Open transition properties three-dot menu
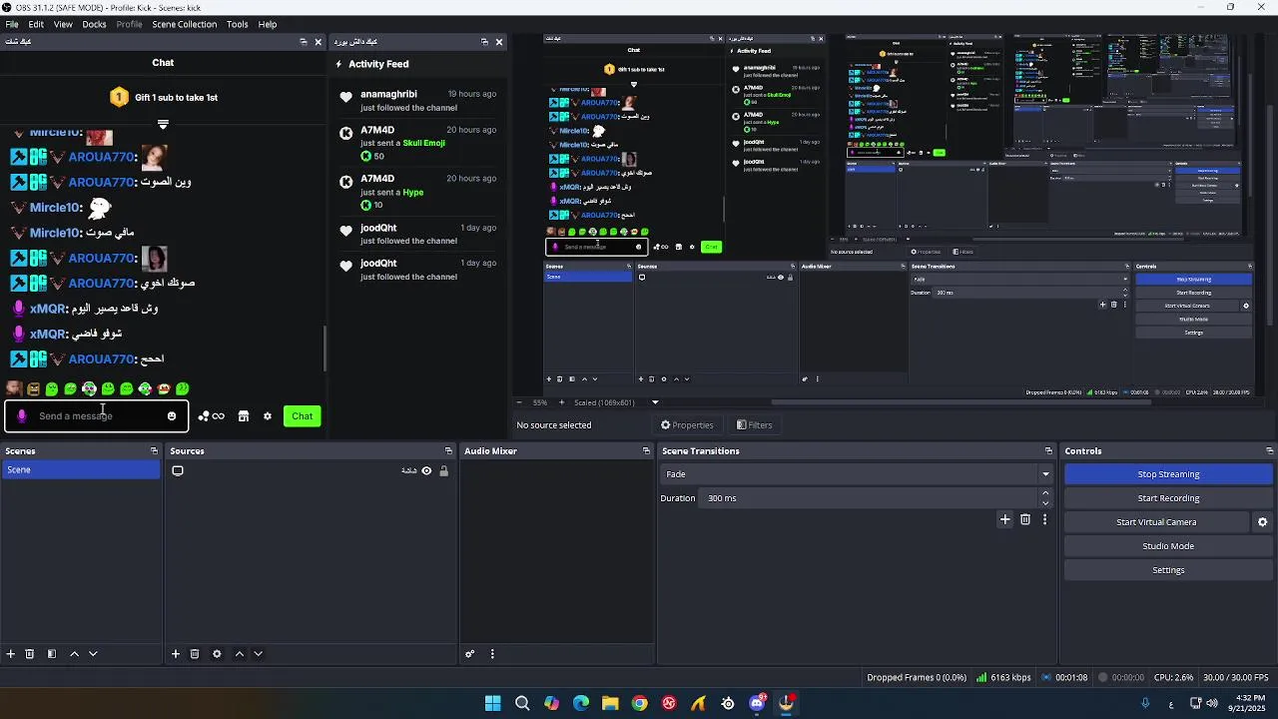This screenshot has height=719, width=1278. tap(1045, 519)
